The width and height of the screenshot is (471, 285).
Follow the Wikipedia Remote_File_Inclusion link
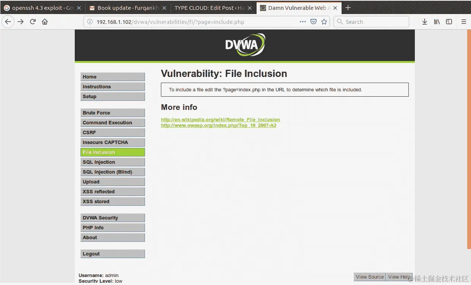(x=221, y=119)
